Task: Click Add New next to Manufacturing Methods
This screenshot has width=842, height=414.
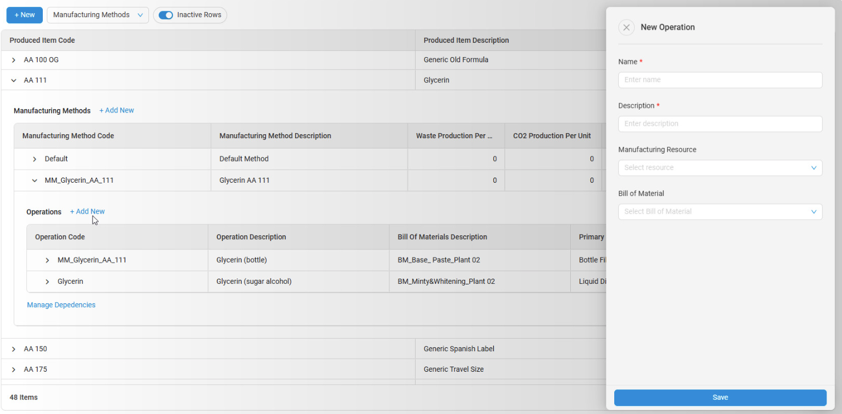Action: click(x=116, y=110)
